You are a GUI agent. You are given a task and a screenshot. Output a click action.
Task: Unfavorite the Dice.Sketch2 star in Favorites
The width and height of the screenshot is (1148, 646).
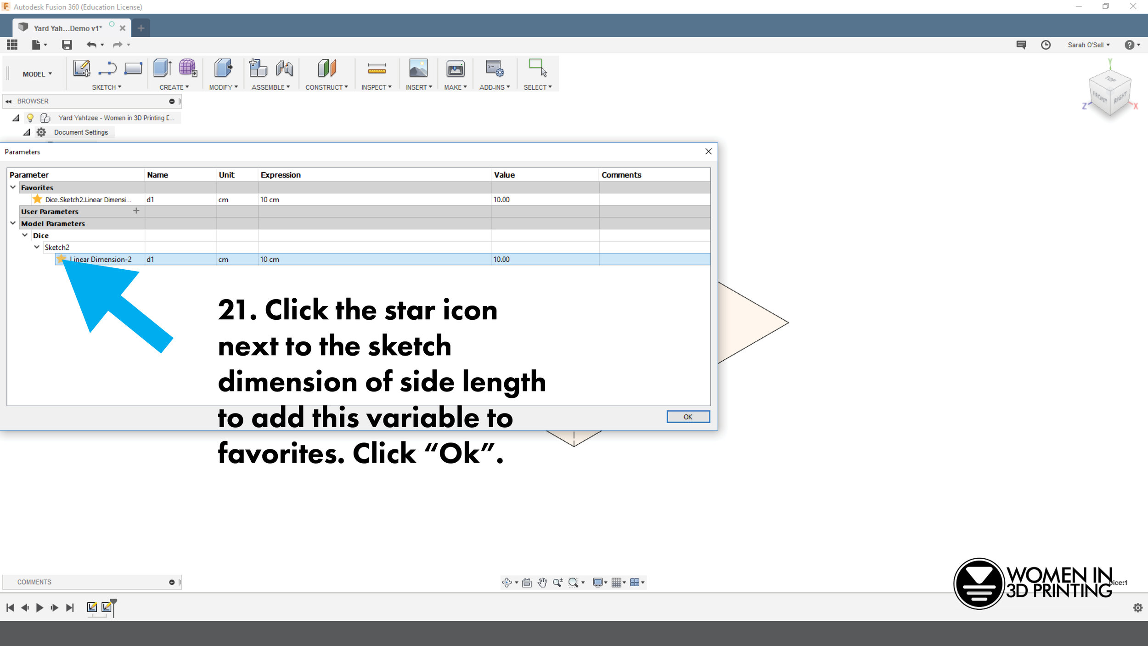coord(37,199)
